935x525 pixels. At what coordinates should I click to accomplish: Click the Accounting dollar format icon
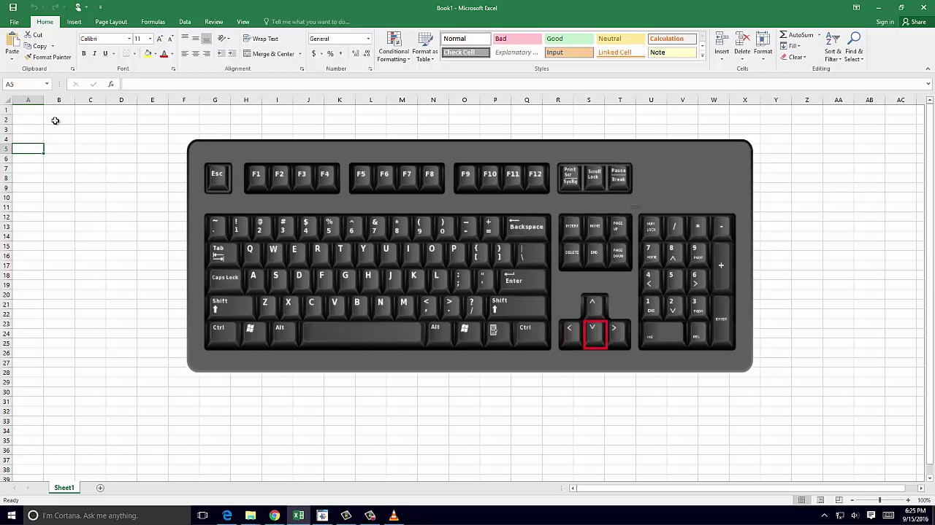(x=313, y=54)
